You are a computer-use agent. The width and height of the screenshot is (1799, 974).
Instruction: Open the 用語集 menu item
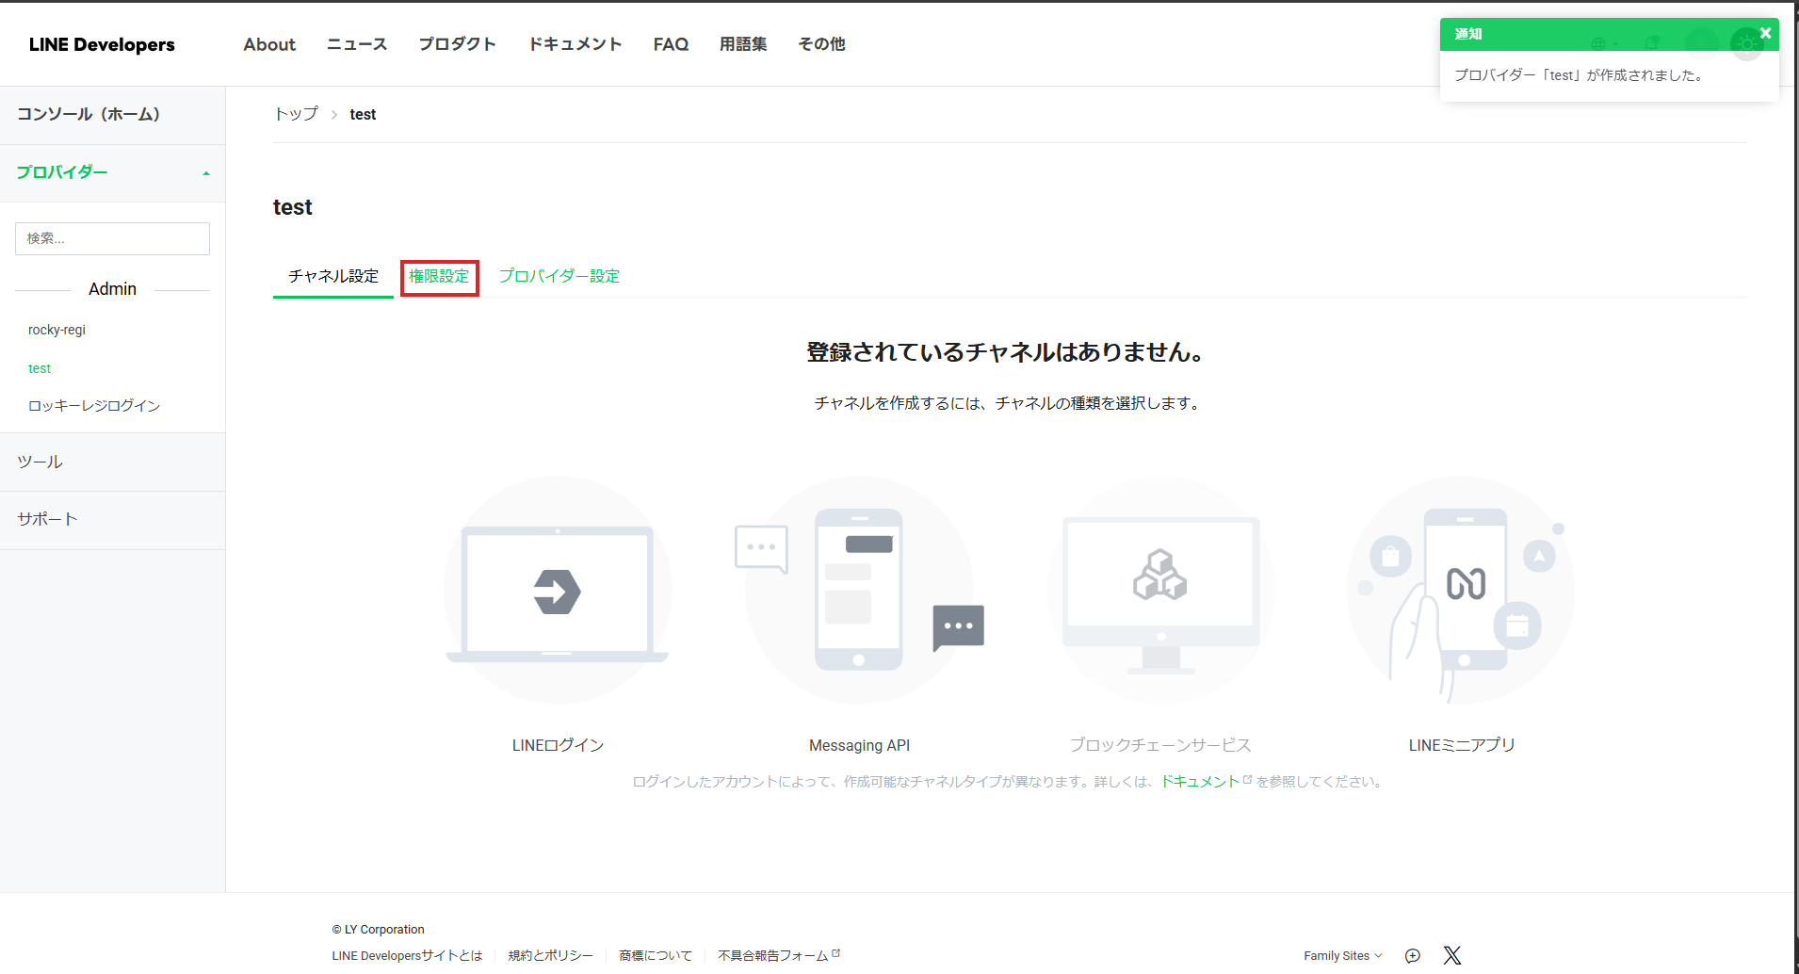[x=743, y=44]
